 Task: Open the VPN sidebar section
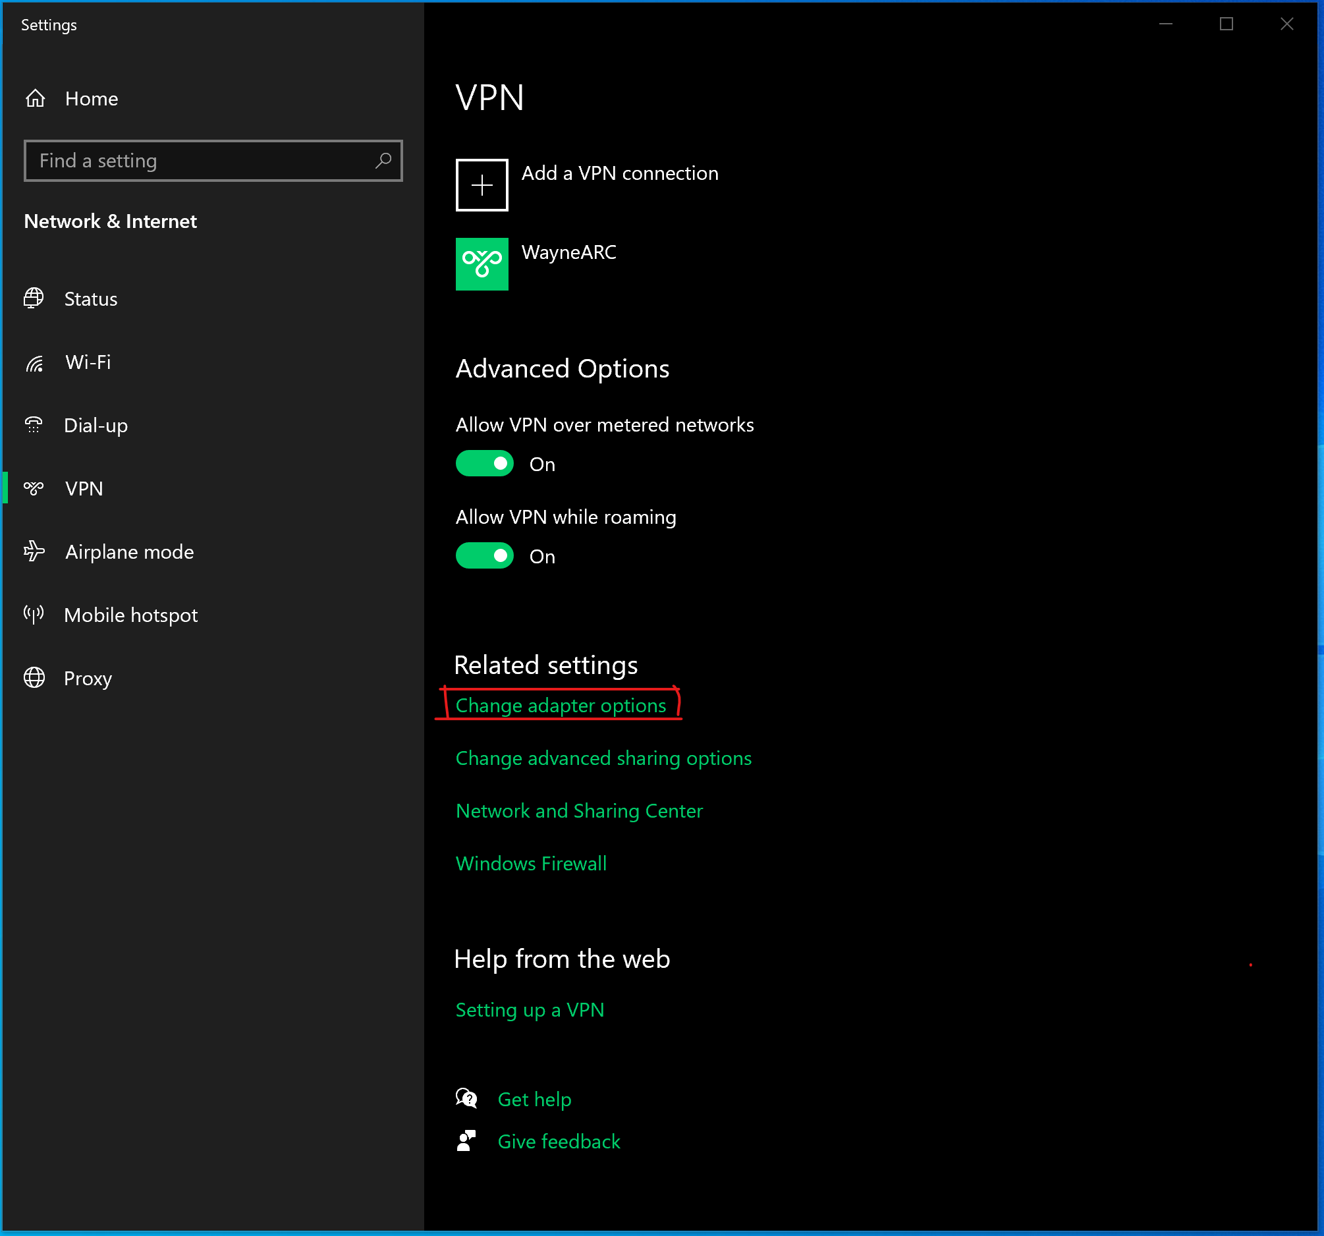coord(84,488)
